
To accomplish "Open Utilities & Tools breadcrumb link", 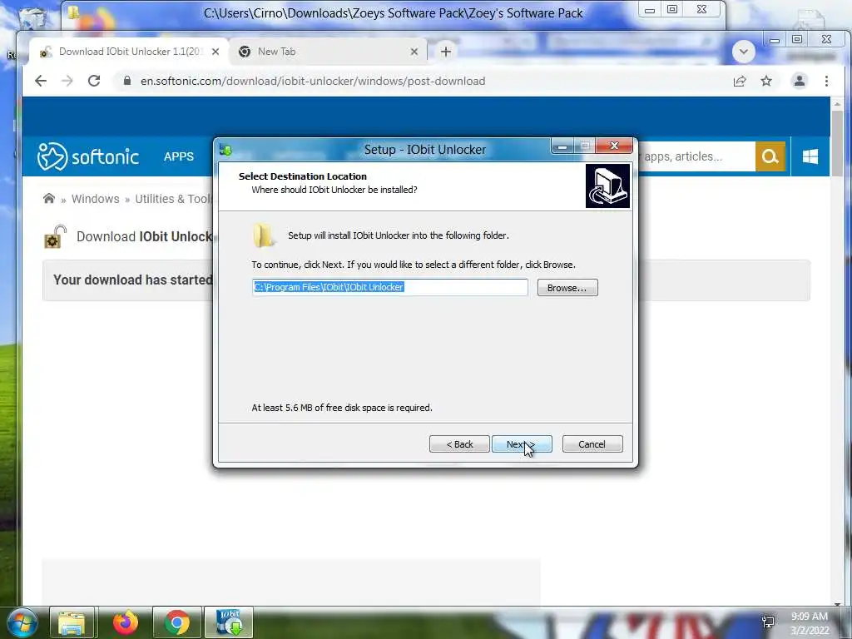I will pyautogui.click(x=174, y=199).
